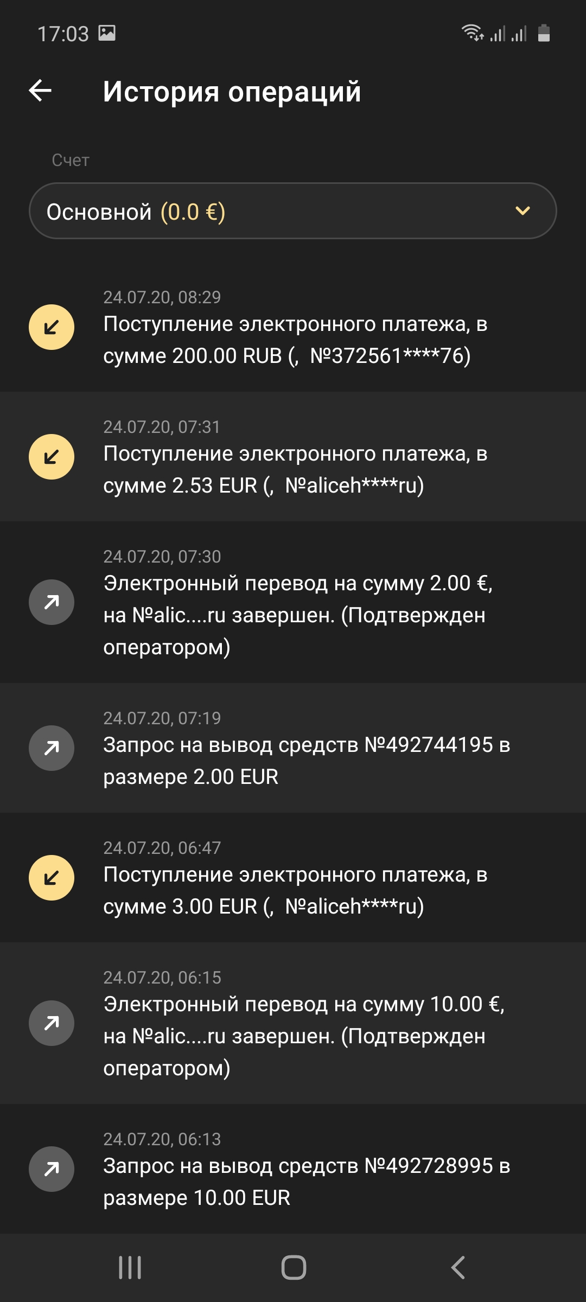Expand account selector chevron arrow
This screenshot has width=586, height=1302.
522,211
